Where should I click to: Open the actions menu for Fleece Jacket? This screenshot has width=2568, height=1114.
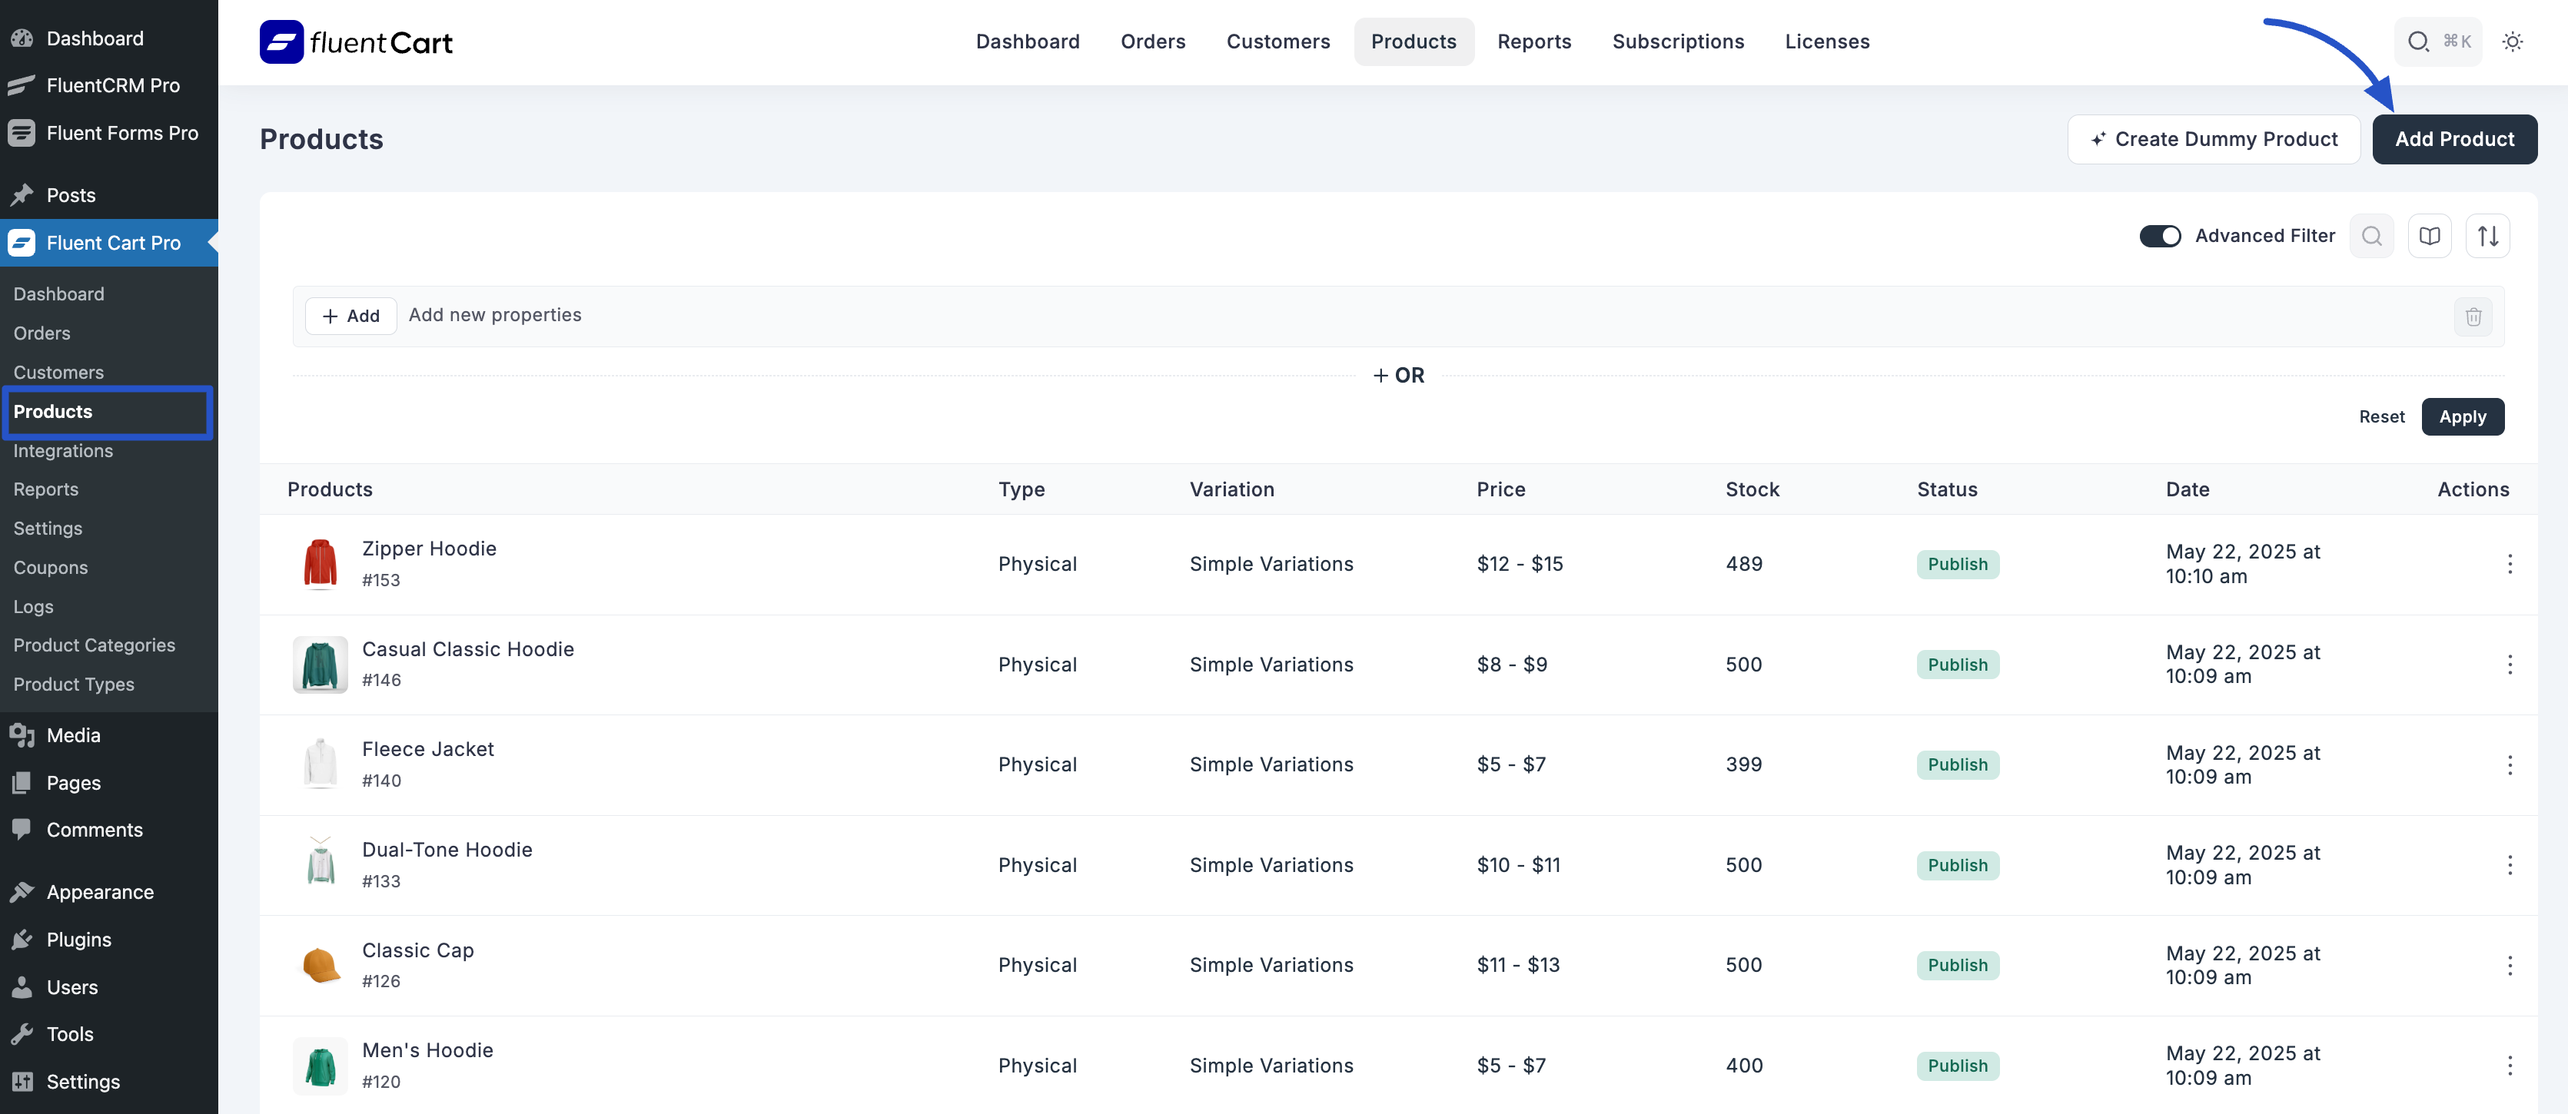point(2510,764)
